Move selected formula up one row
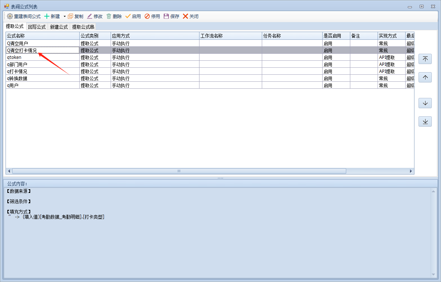Viewport: 441px width, 282px height. [425, 77]
